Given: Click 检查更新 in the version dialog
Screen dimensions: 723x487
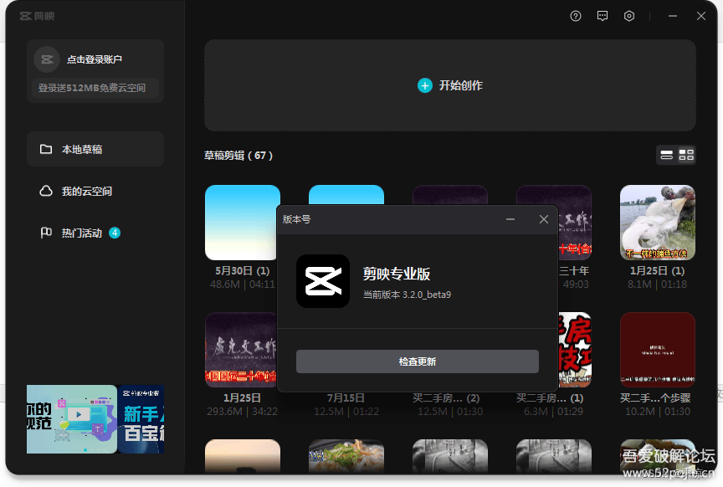Looking at the screenshot, I should tap(418, 361).
